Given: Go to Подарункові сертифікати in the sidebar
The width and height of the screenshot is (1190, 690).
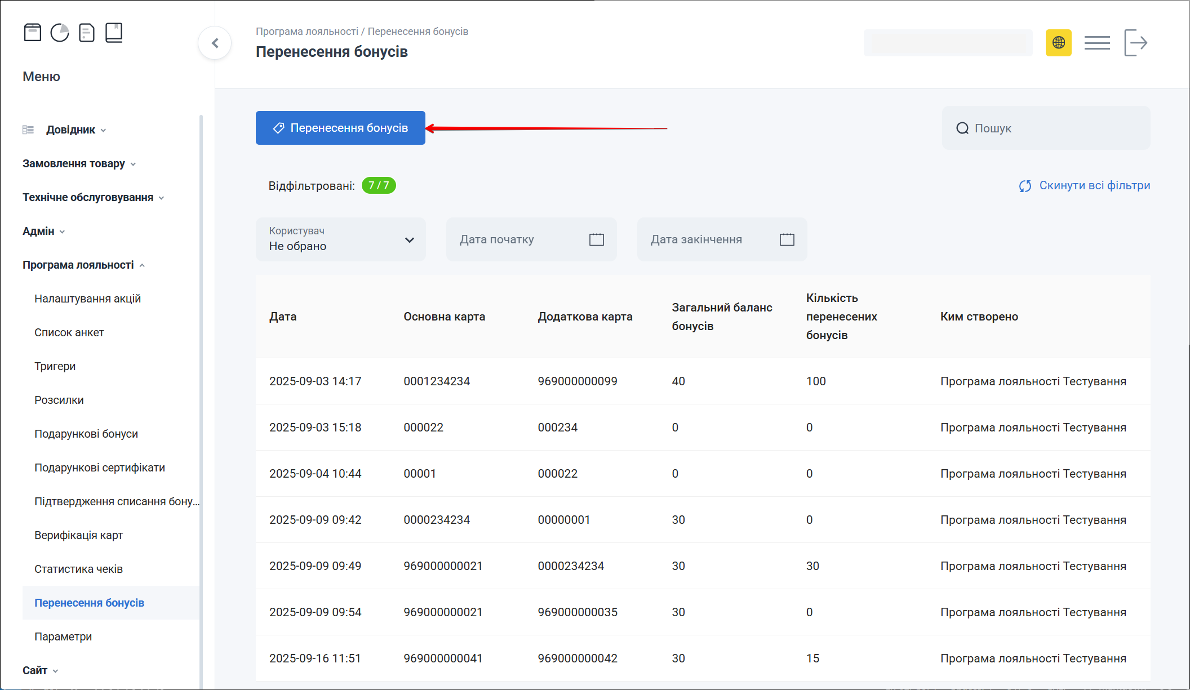Looking at the screenshot, I should pyautogui.click(x=100, y=468).
